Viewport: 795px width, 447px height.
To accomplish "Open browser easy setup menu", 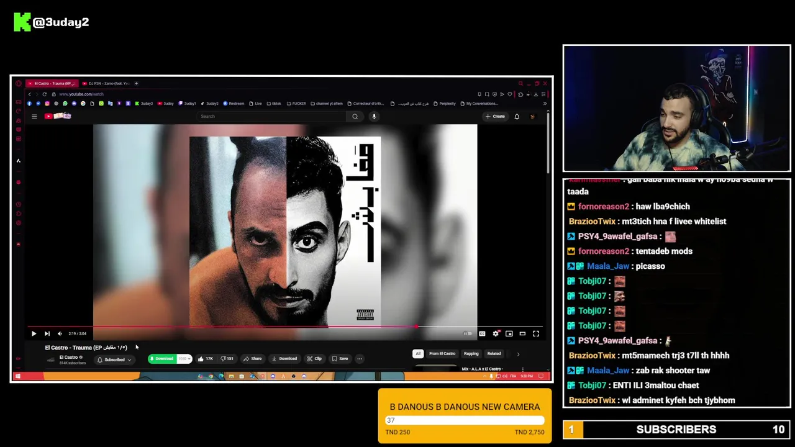I will point(543,94).
